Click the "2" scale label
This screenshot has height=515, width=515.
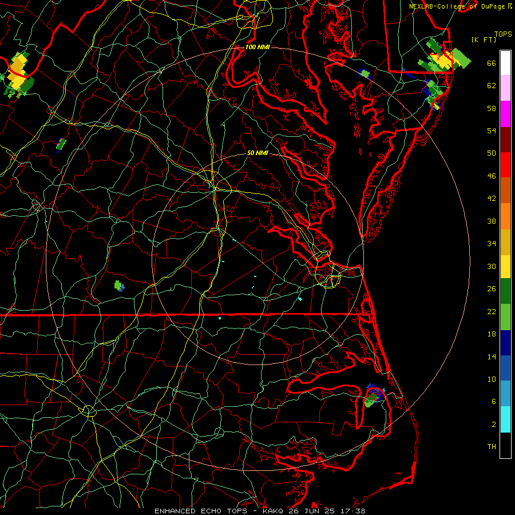click(x=494, y=425)
